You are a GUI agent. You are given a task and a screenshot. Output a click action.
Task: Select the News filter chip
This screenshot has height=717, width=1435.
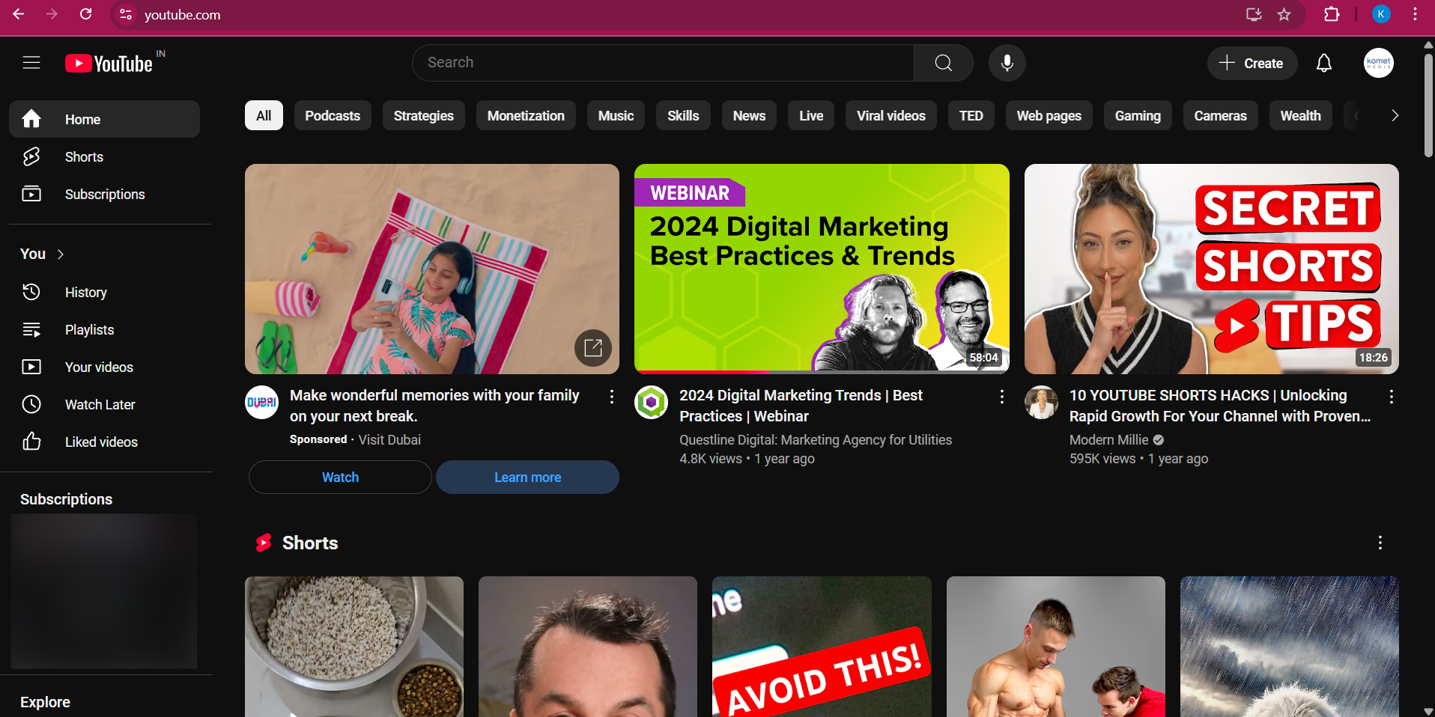(749, 115)
